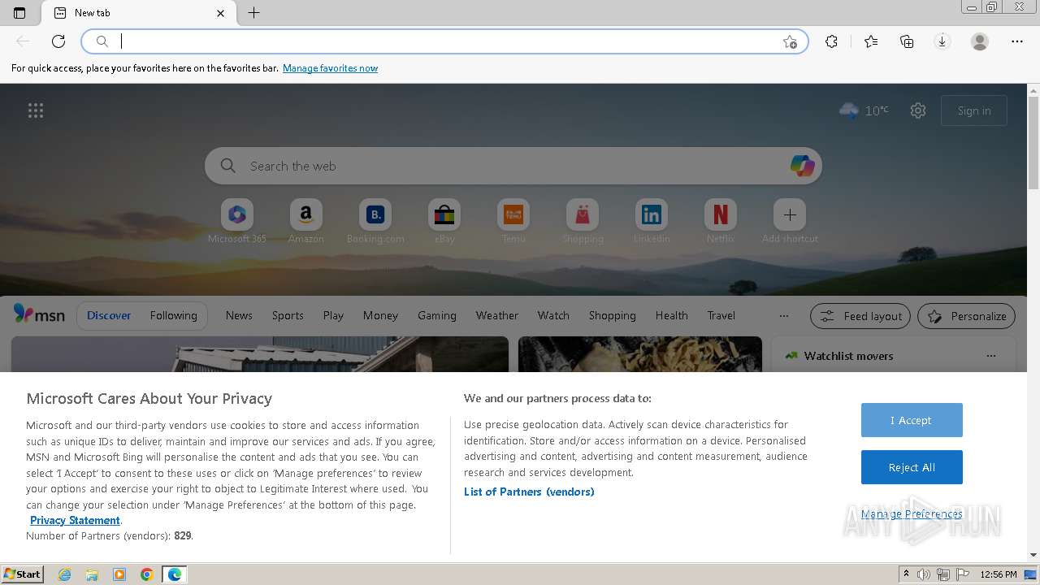This screenshot has width=1040, height=585.
Task: Open the LinkedIn shortcut
Action: tap(652, 221)
